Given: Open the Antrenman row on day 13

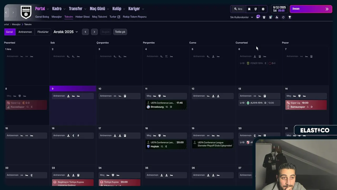Looking at the screenshot, I should pos(259,96).
